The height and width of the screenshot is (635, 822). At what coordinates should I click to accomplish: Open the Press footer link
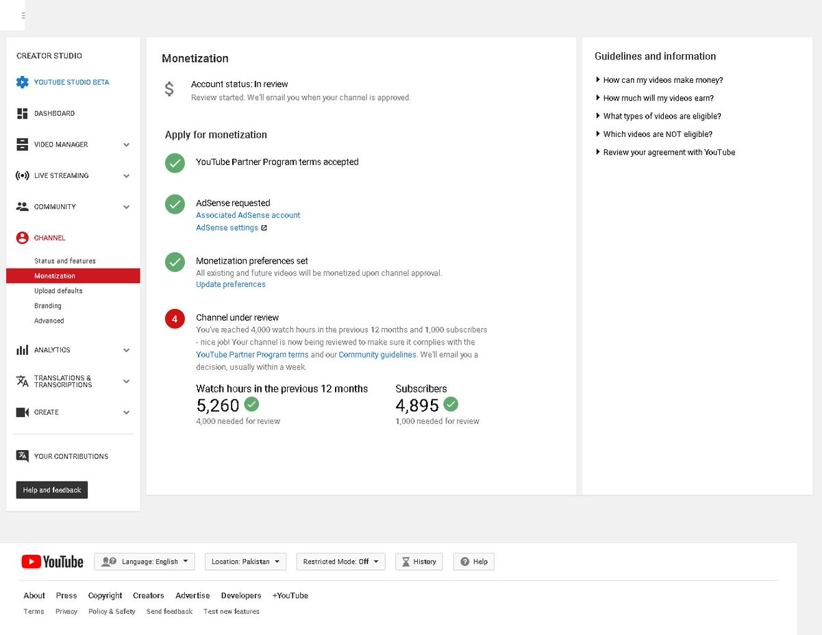pos(66,596)
